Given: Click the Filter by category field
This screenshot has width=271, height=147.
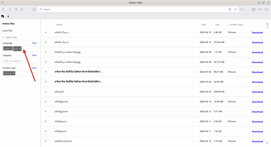Looking at the screenshot, I should 20,61.
